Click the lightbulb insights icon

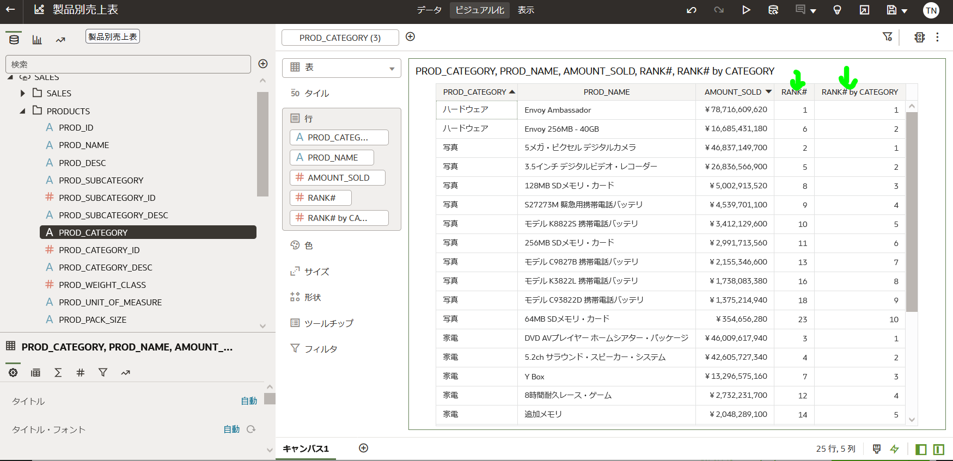838,10
